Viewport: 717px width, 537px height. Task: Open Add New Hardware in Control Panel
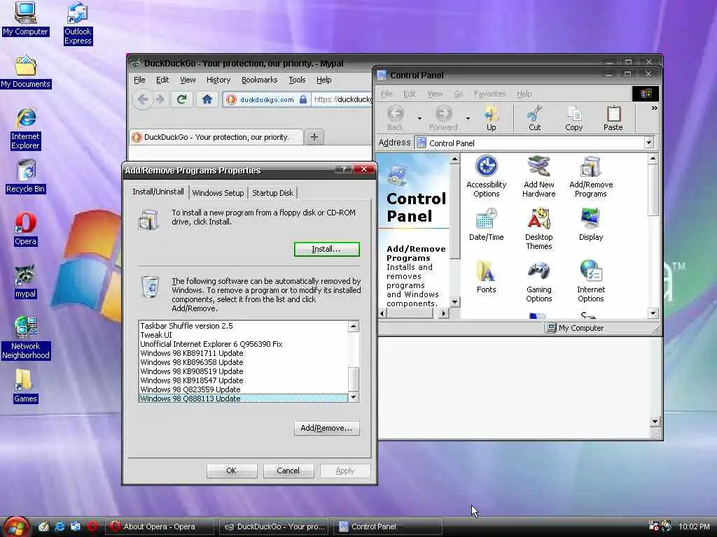click(x=538, y=177)
